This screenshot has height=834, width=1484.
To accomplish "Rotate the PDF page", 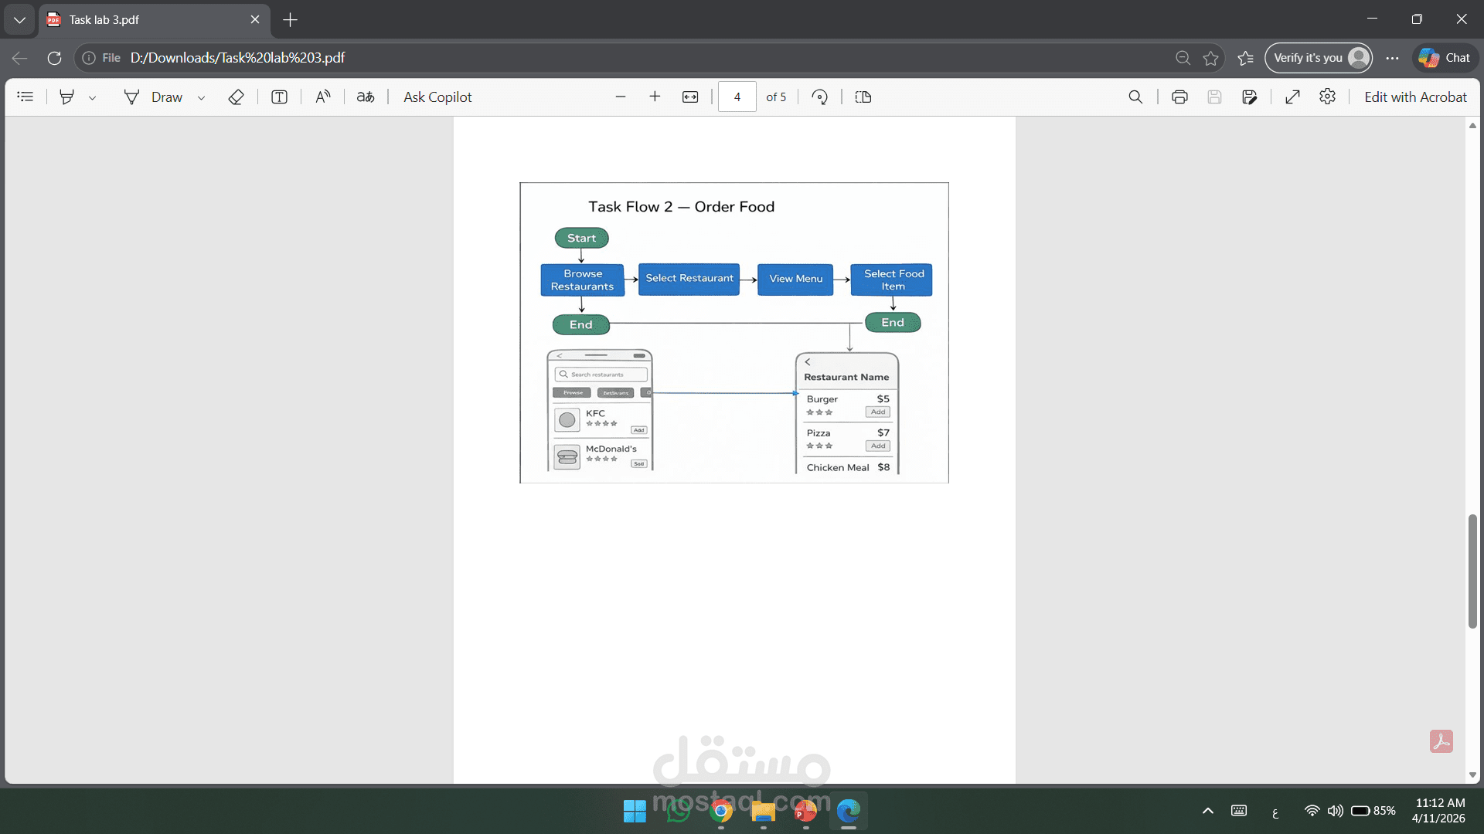I will (x=820, y=97).
